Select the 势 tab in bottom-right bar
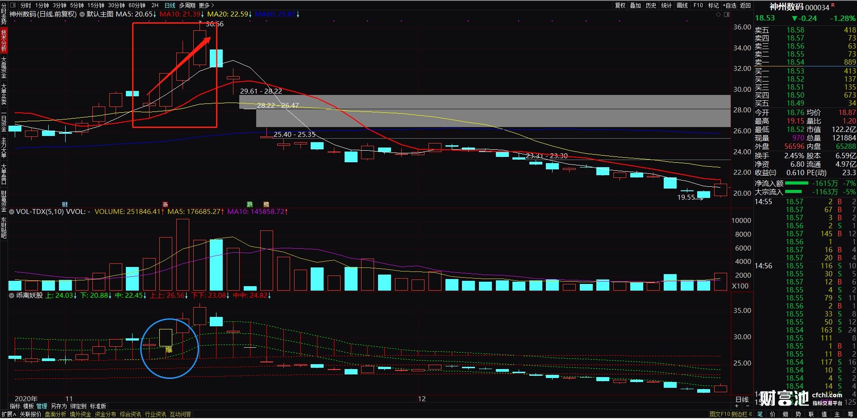This screenshot has width=857, height=419. click(799, 415)
